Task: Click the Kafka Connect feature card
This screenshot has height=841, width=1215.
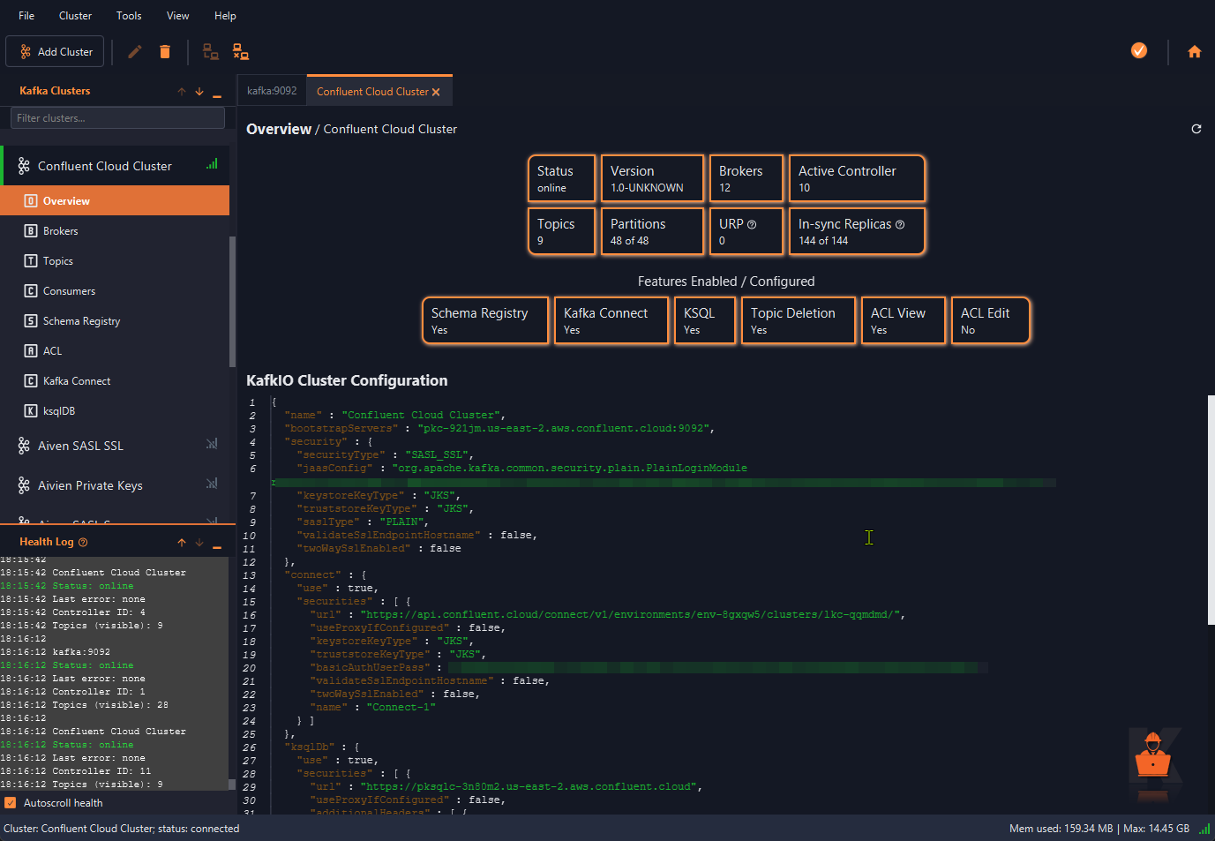Action: point(611,320)
